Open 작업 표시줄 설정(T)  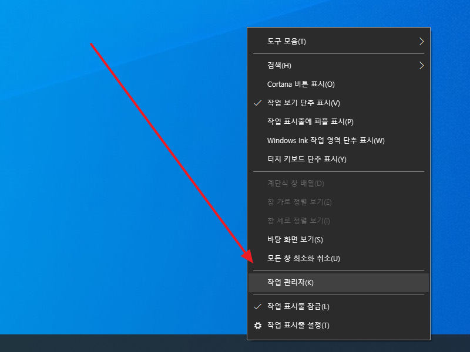click(x=339, y=326)
